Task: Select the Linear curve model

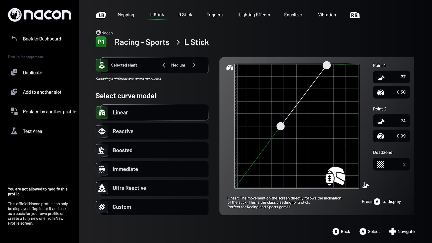Action: coord(152,113)
